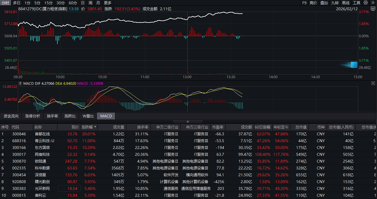
Task: Expand more toolbar options double-arrow
Action: coord(373,3)
